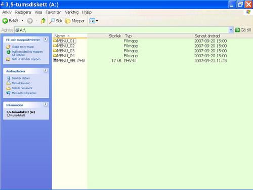Click the computer icon beside Den här datorn
Viewport: 253px width, 190px height.
click(x=8, y=79)
